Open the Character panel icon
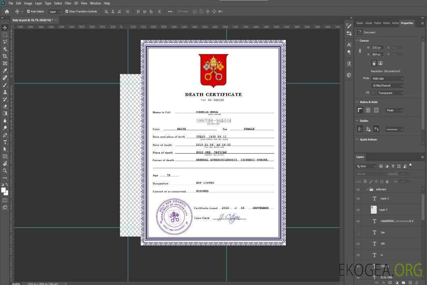The width and height of the screenshot is (427, 285). tap(349, 45)
